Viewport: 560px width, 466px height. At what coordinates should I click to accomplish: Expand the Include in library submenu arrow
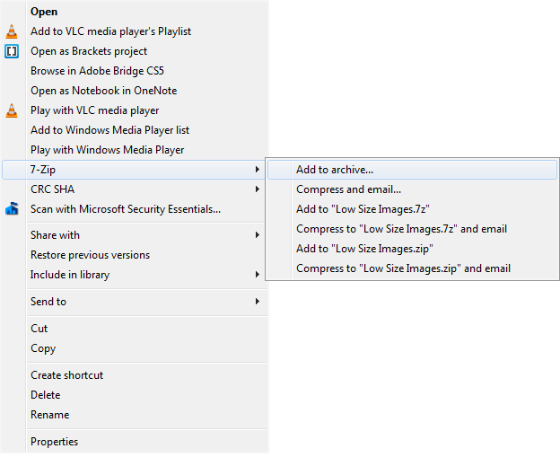[258, 275]
